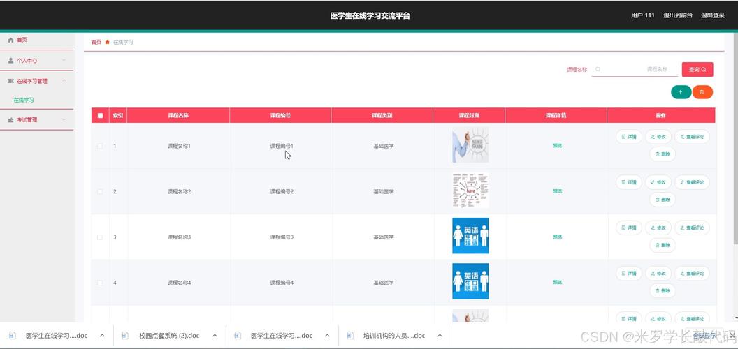Click 查看评论 button for 课程名称2
738x349 pixels.
tap(692, 182)
